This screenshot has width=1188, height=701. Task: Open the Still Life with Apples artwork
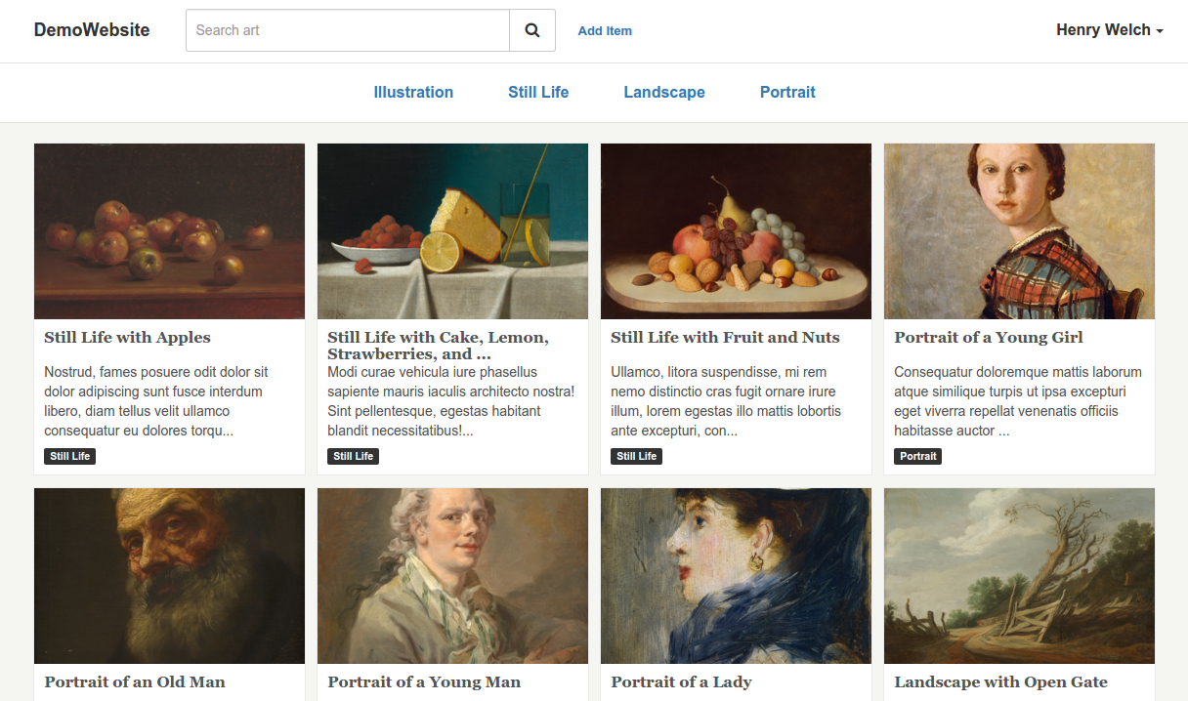point(127,337)
